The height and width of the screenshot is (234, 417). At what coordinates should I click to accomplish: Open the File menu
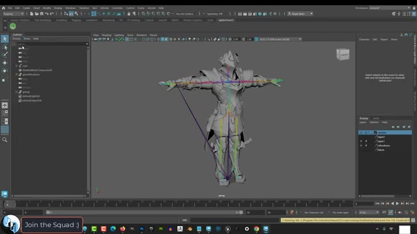pyautogui.click(x=10, y=8)
